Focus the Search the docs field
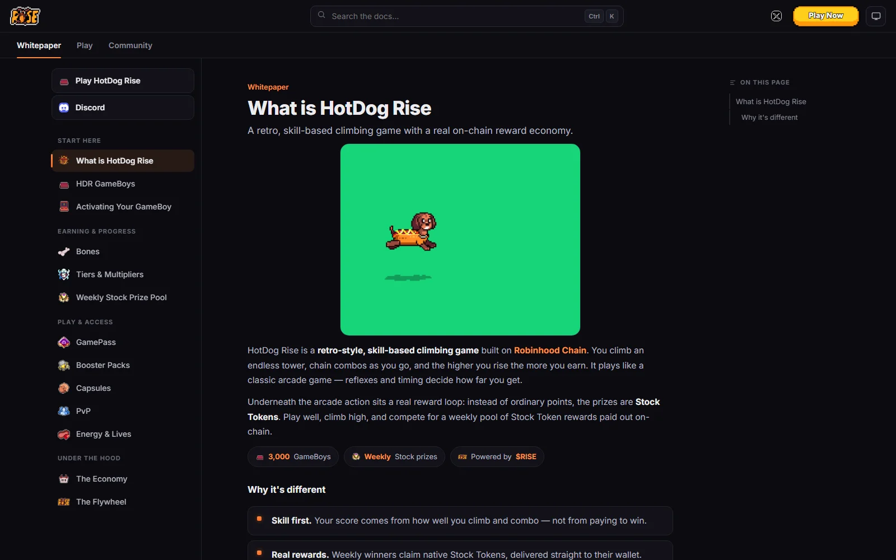896x560 pixels. 466,16
